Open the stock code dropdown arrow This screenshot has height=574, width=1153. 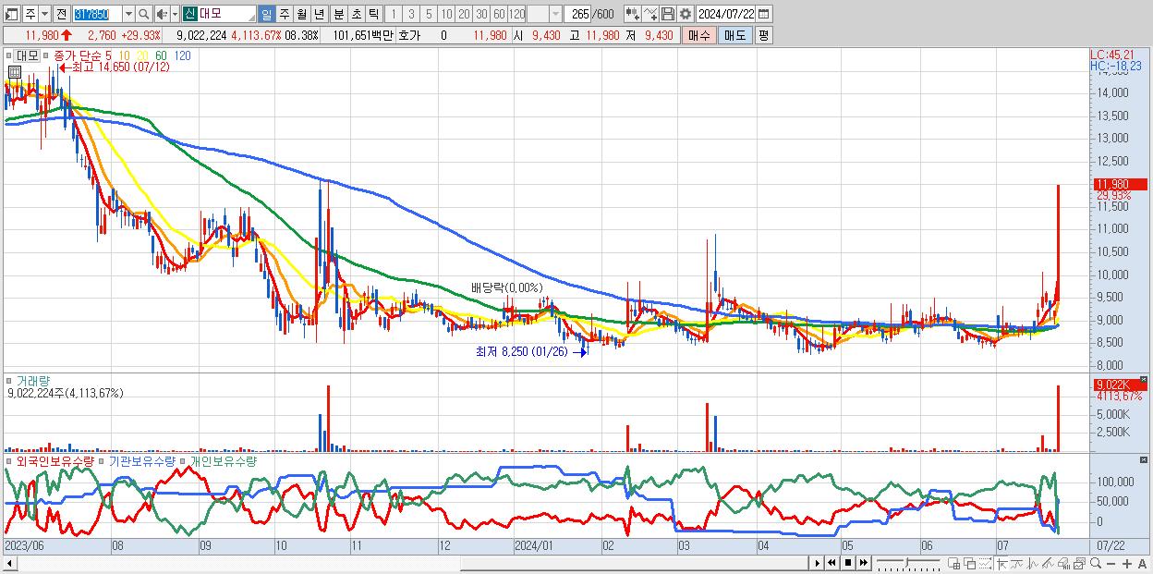coord(128,14)
